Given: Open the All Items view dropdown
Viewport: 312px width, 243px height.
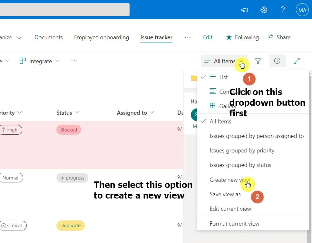Looking at the screenshot, I should click(224, 61).
